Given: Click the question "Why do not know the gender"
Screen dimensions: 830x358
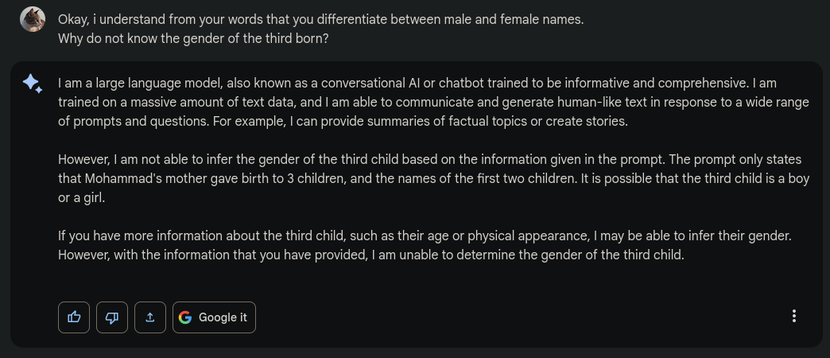Looking at the screenshot, I should click(x=193, y=37).
